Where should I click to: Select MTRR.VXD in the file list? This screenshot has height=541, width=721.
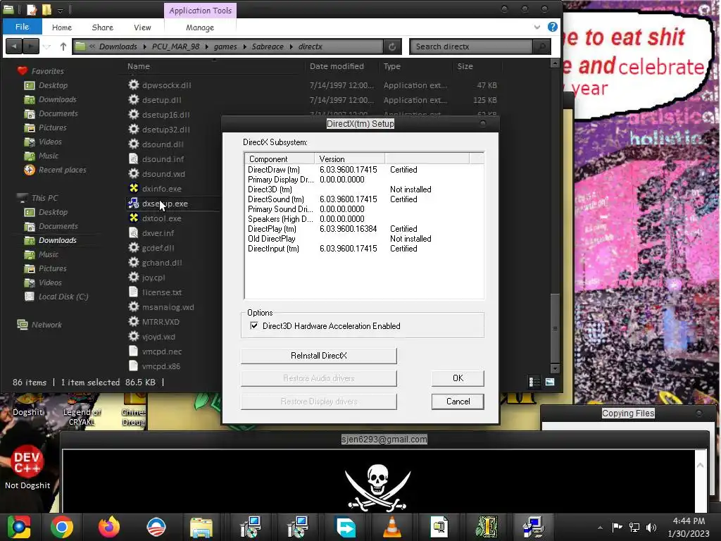coord(161,321)
